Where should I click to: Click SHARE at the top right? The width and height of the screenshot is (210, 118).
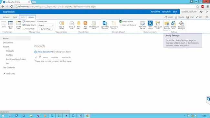coord(169,17)
